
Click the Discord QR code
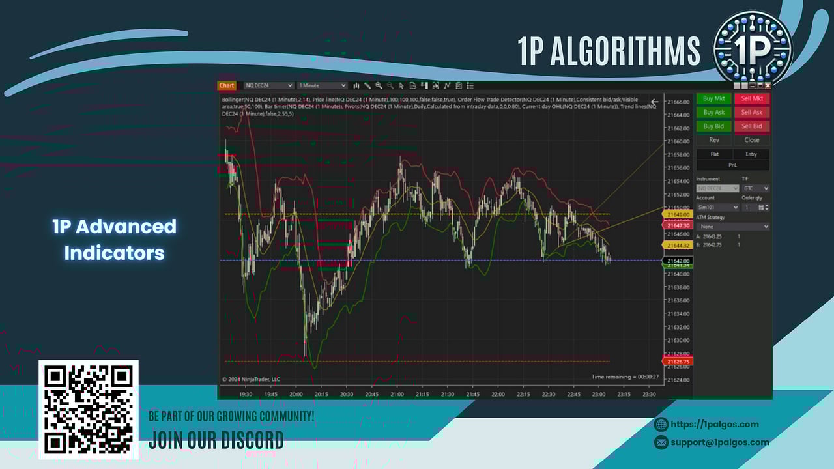[x=89, y=409]
